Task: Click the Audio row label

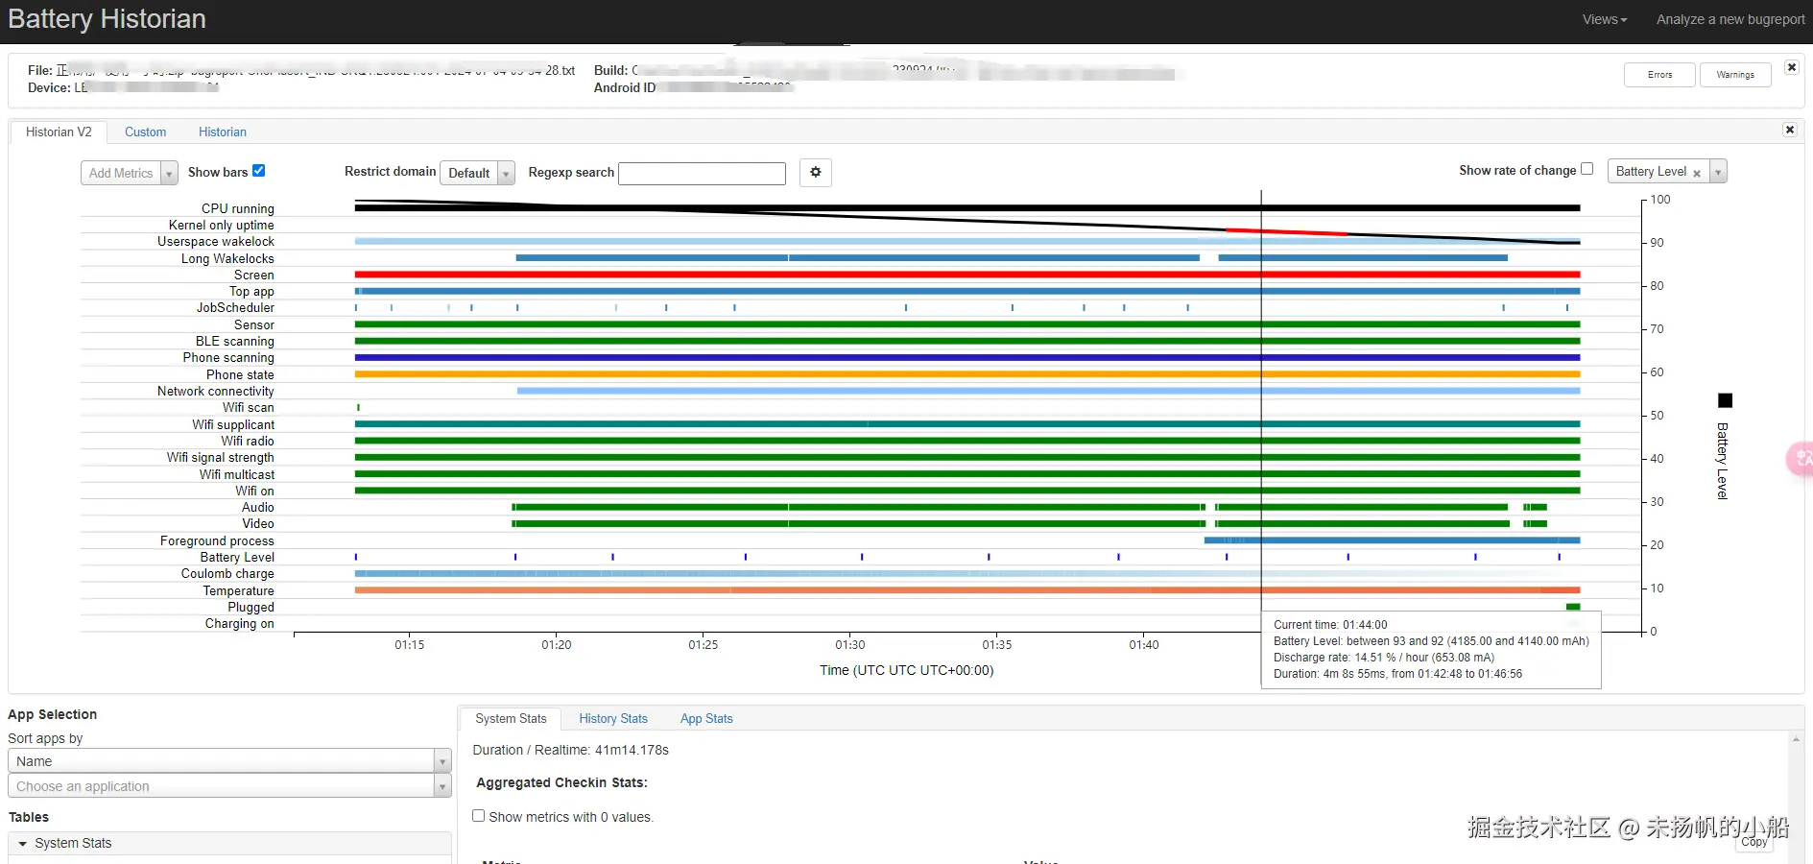Action: 257,507
